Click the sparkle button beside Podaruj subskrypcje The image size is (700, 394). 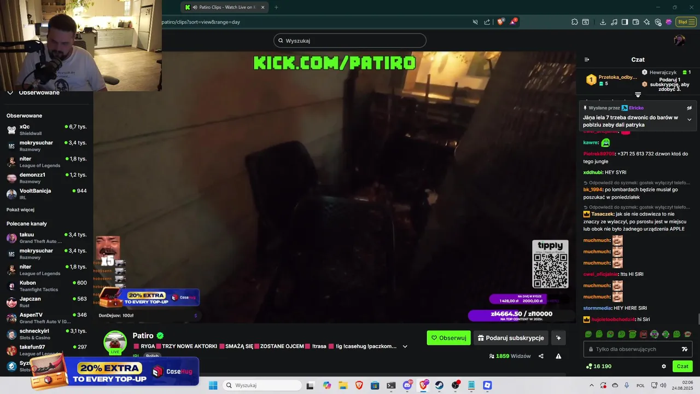558,338
